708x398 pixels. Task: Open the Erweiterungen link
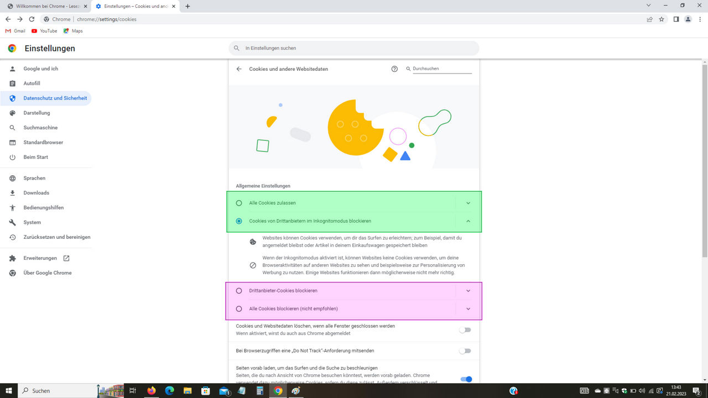point(40,258)
